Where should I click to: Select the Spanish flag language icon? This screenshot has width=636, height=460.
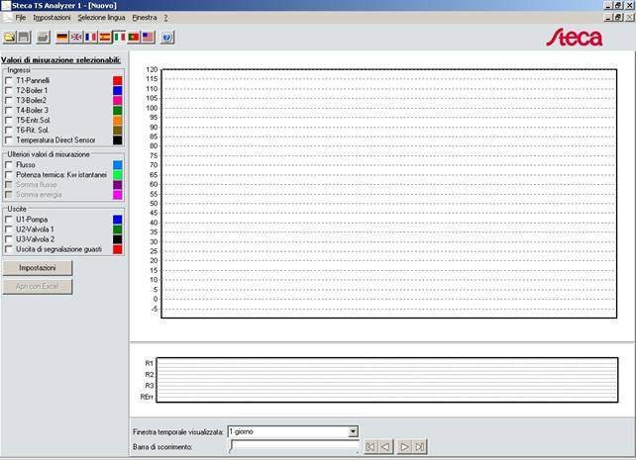(105, 38)
